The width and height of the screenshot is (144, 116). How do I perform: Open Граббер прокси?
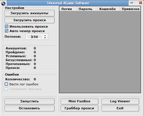(79, 108)
